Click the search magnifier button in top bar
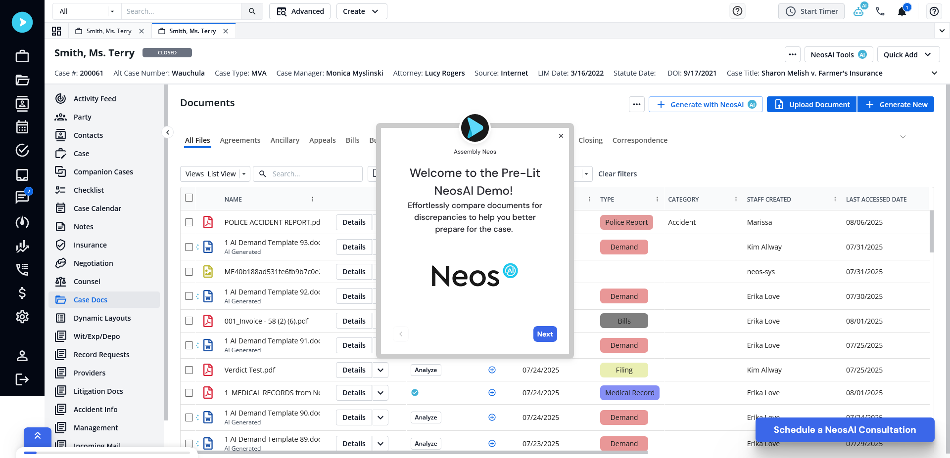Screen dimensions: 950x458 coord(252,11)
